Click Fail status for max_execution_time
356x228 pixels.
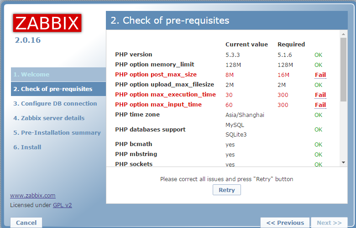(320, 95)
